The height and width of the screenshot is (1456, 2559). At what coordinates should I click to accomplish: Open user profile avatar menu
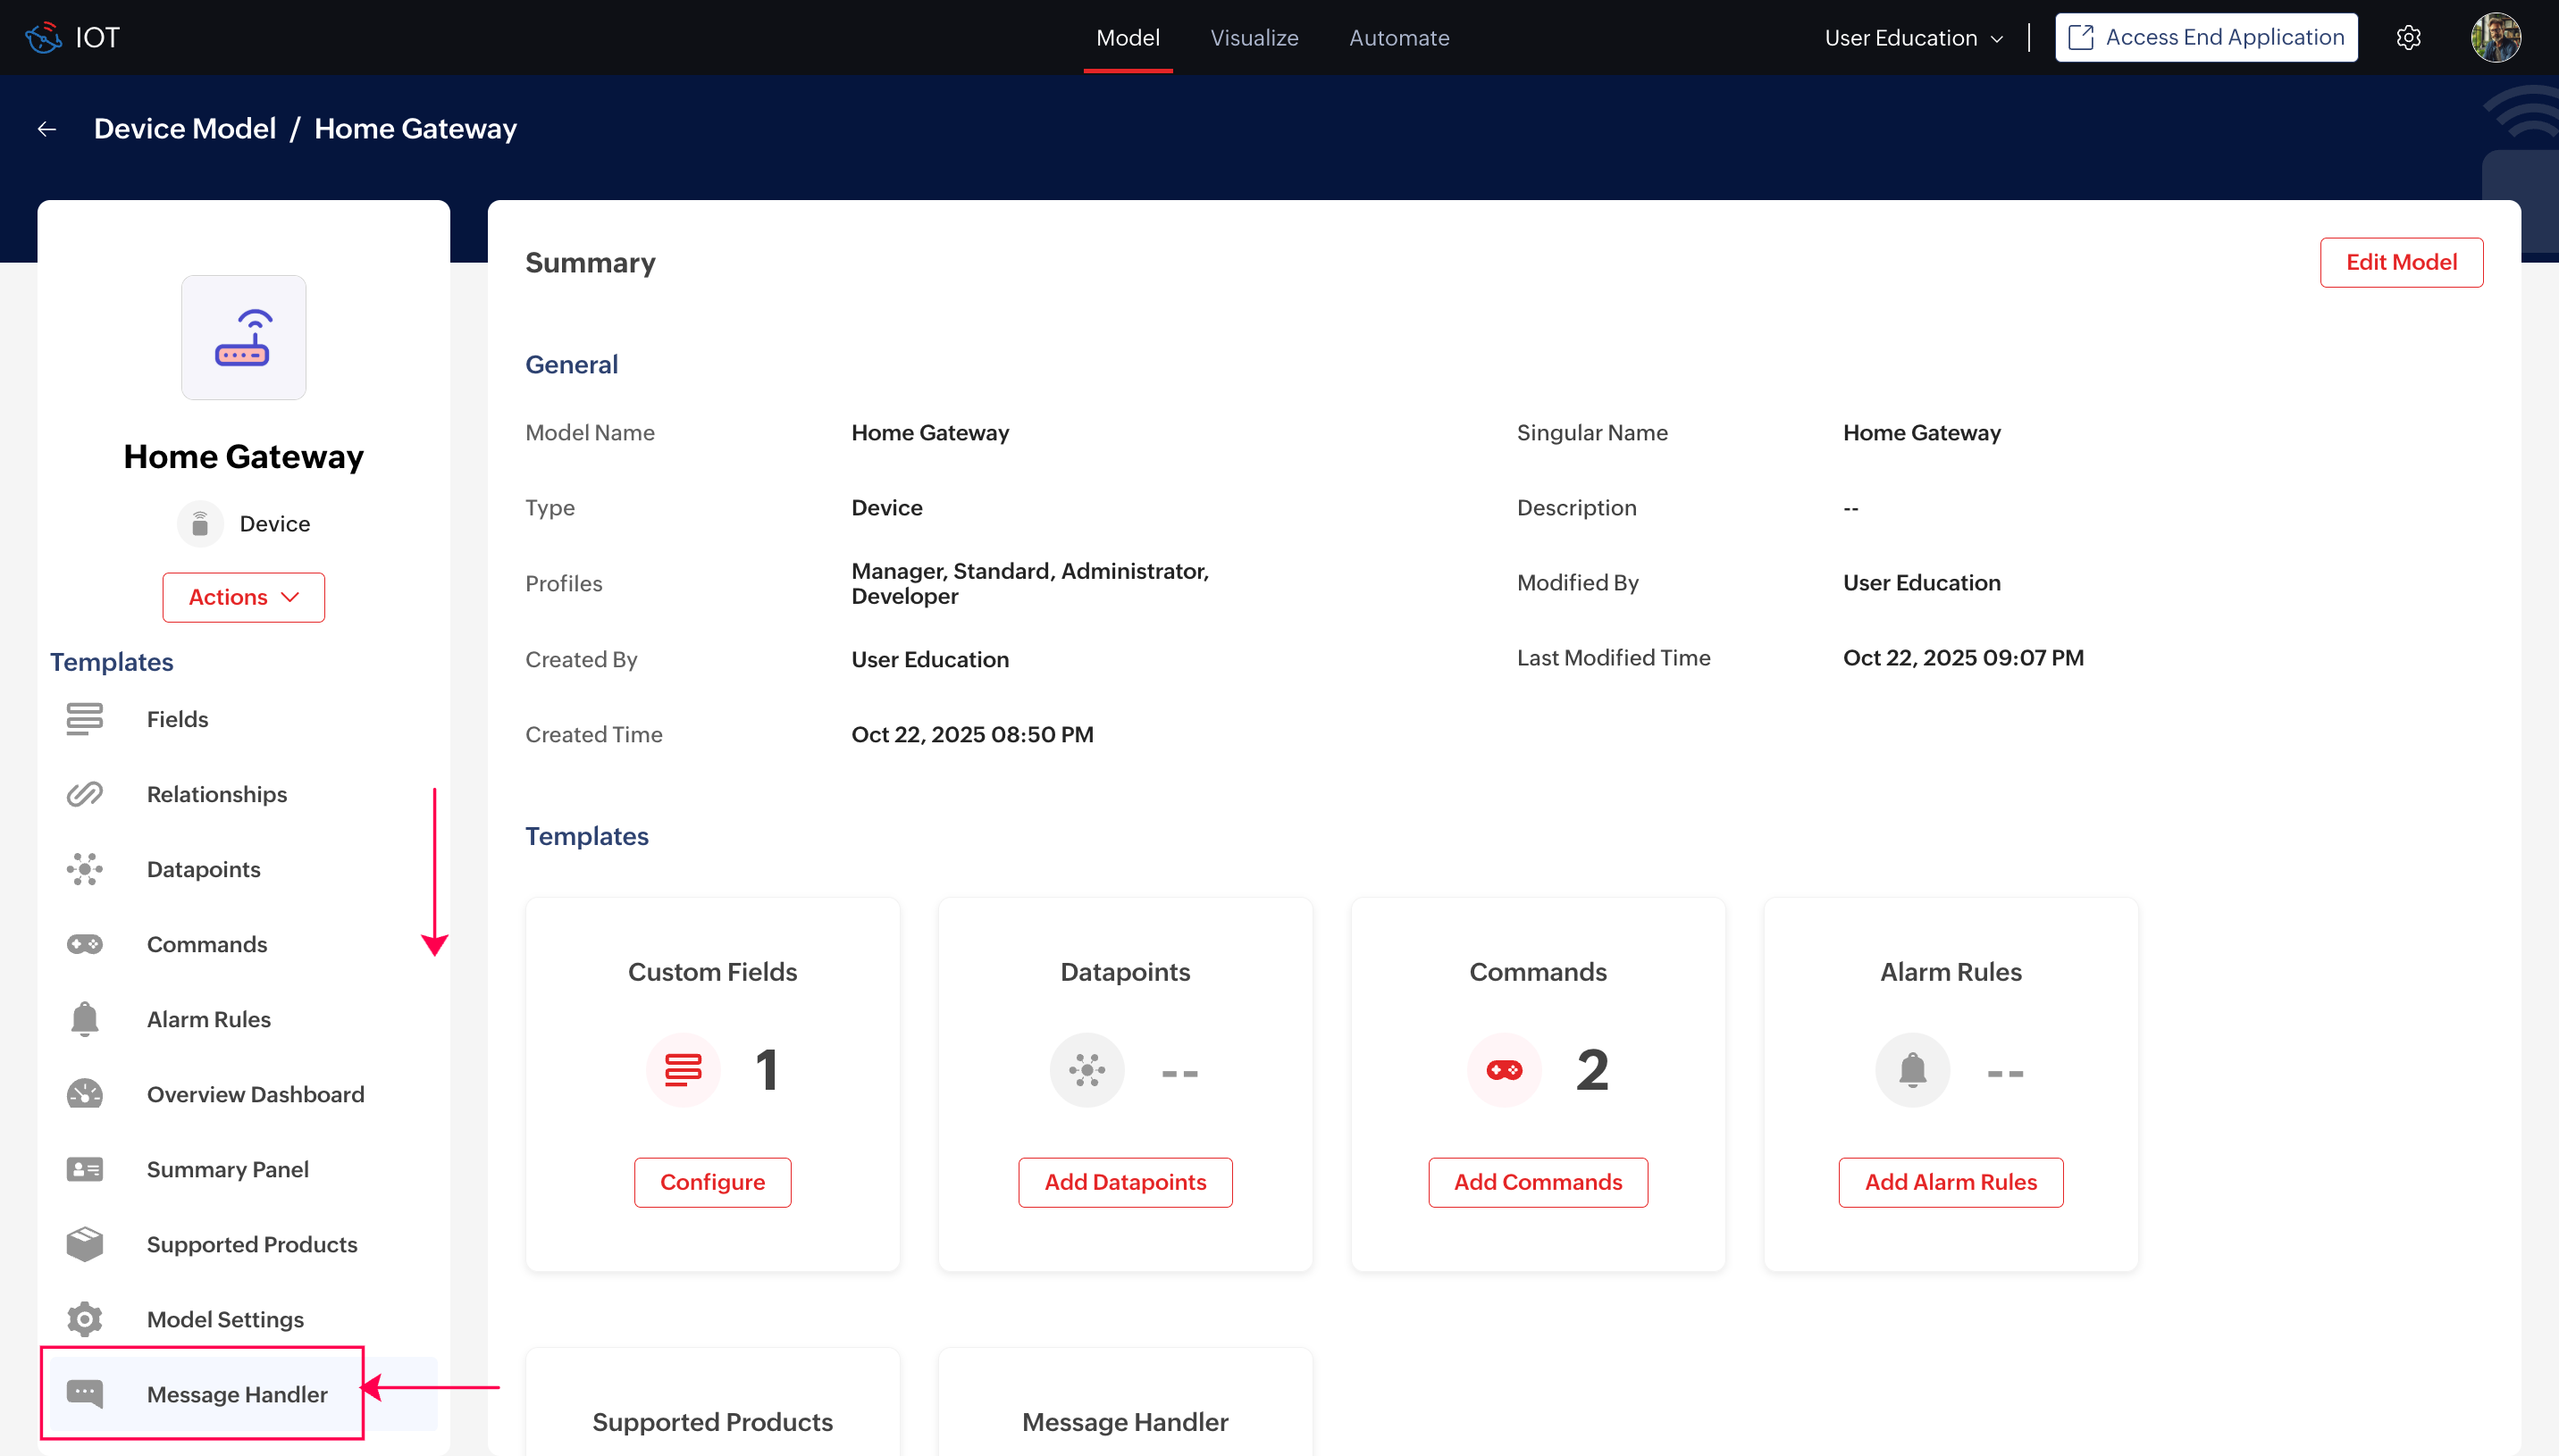(2495, 38)
